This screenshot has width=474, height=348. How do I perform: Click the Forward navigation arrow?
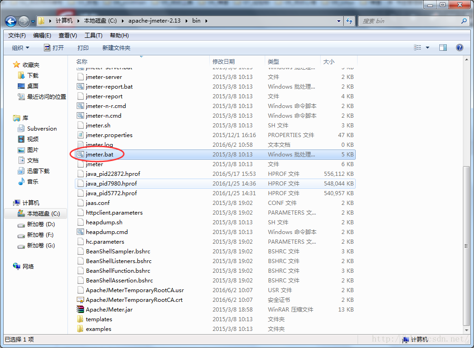click(x=24, y=21)
